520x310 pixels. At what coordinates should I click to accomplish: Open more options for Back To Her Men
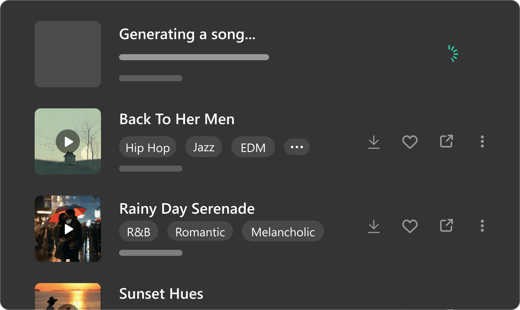pos(482,141)
